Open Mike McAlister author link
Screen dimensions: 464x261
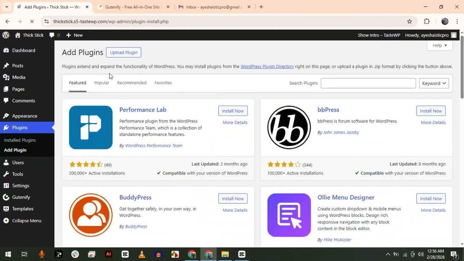tap(337, 240)
